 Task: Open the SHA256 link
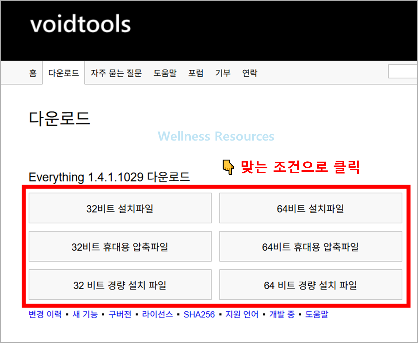point(199,314)
